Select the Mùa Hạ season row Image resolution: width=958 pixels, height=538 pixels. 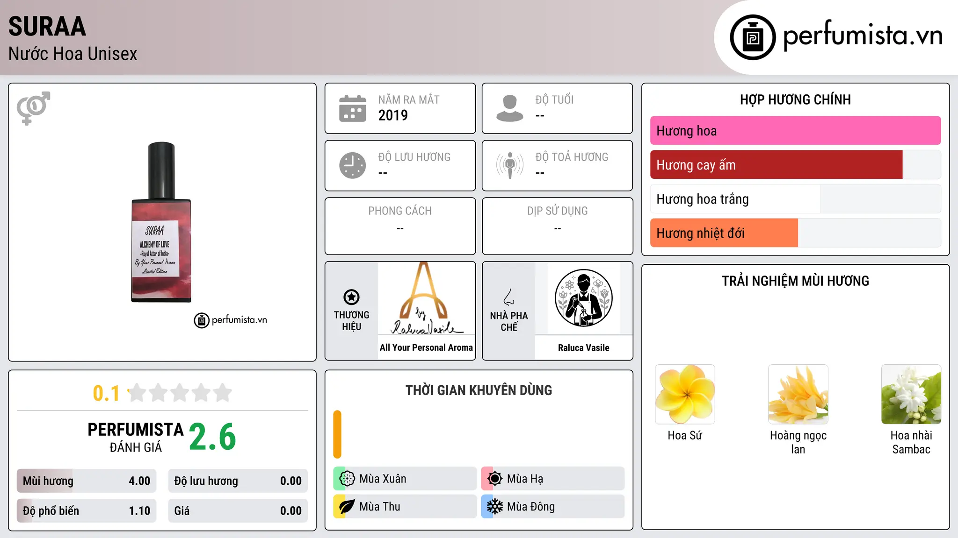tap(552, 478)
